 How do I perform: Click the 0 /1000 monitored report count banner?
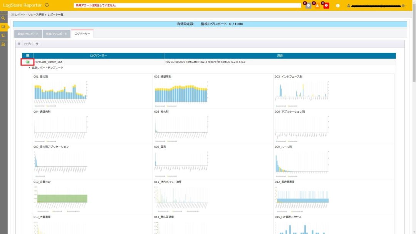click(210, 24)
